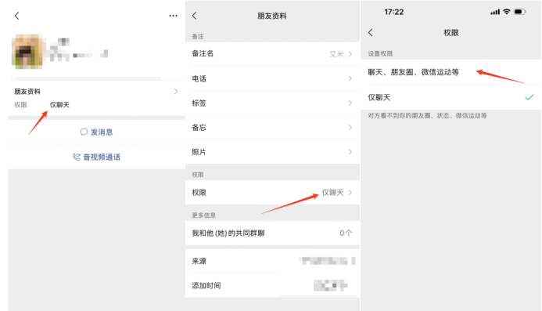The height and width of the screenshot is (311, 542).
Task: Tap 发消息 to send a message
Action: (96, 132)
